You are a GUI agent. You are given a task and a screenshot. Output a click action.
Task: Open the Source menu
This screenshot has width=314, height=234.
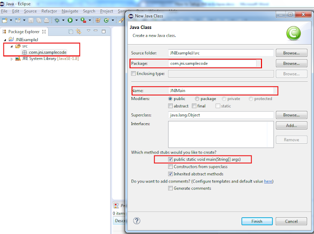pos(30,11)
